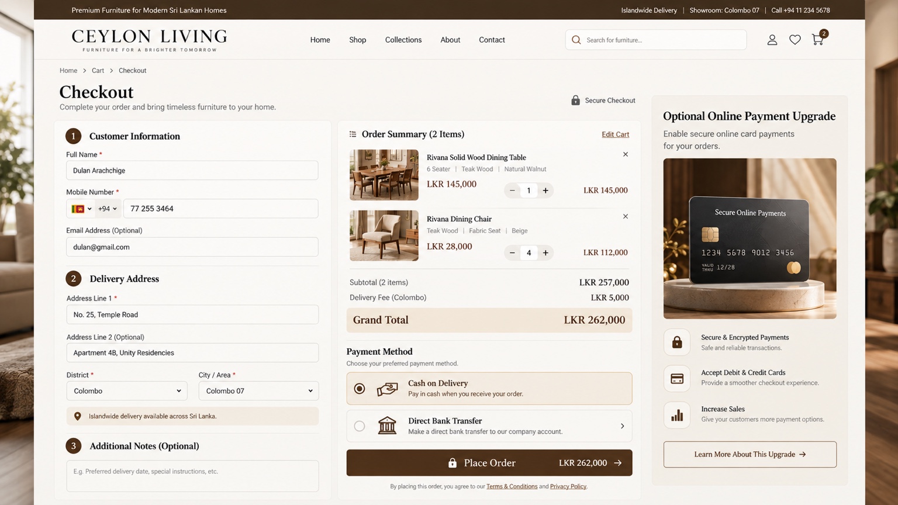Click the Place Order button
898x505 pixels.
coord(489,462)
